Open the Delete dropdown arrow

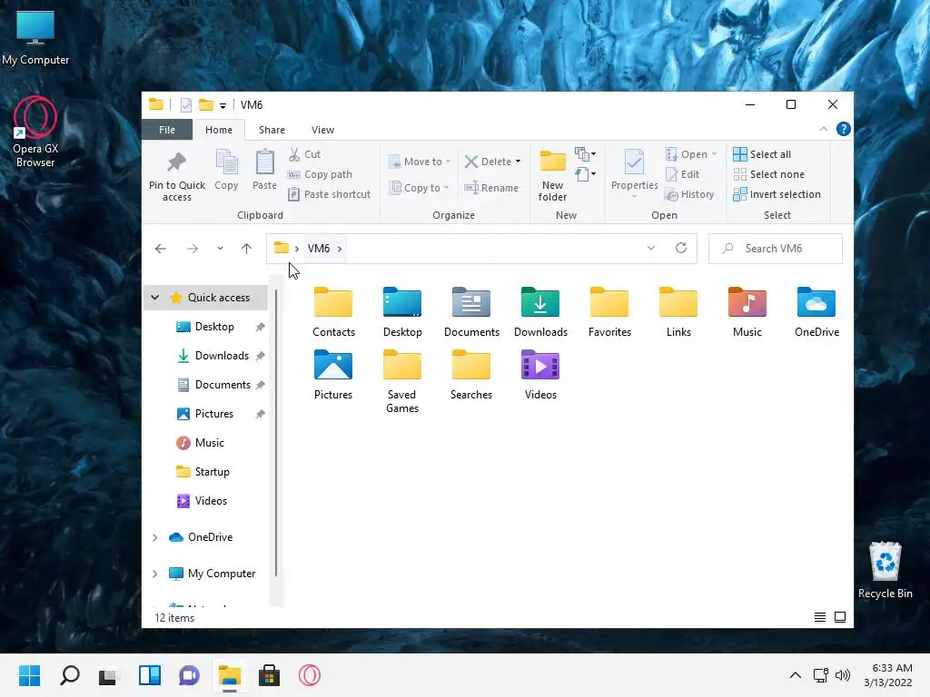pos(518,162)
